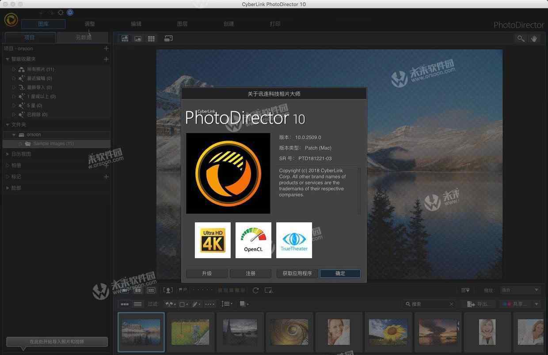This screenshot has width=548, height=355.
Task: Click the screen view icon beside rotate
Action: click(269, 290)
